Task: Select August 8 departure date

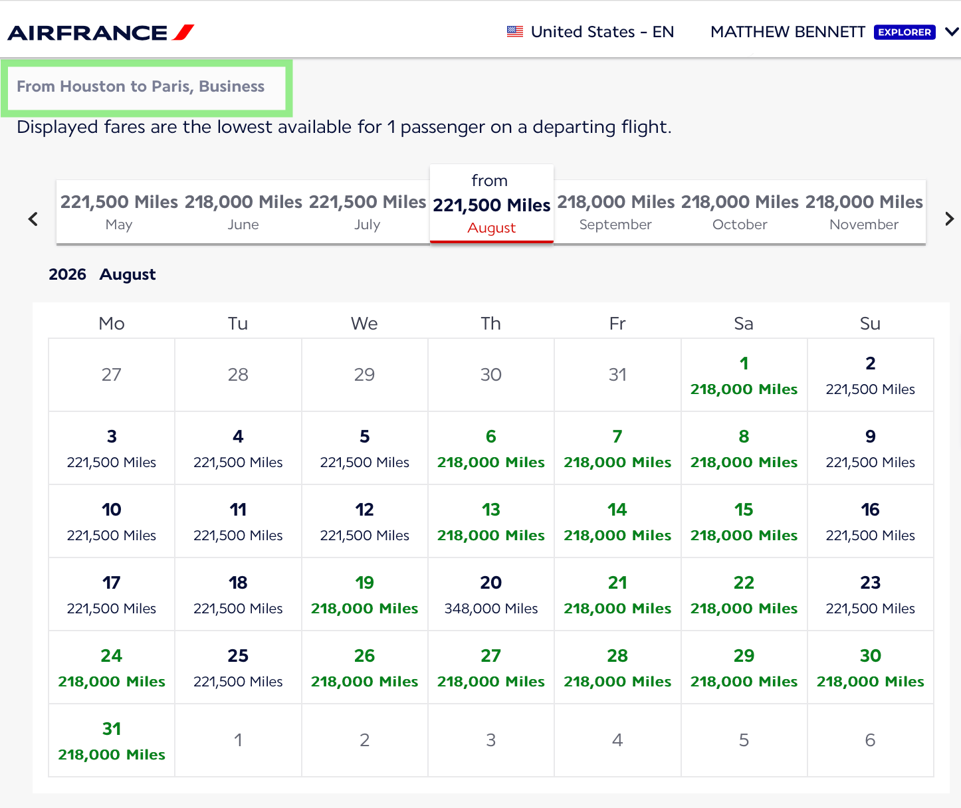Action: (744, 448)
